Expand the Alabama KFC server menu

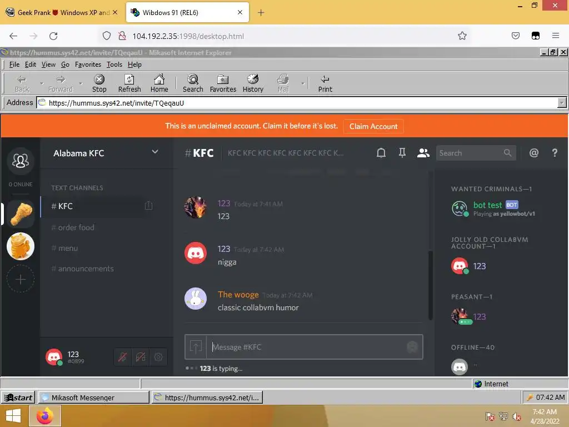155,152
